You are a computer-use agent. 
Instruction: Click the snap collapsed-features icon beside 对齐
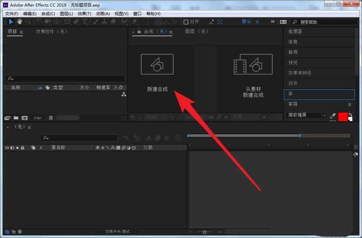click(x=220, y=22)
